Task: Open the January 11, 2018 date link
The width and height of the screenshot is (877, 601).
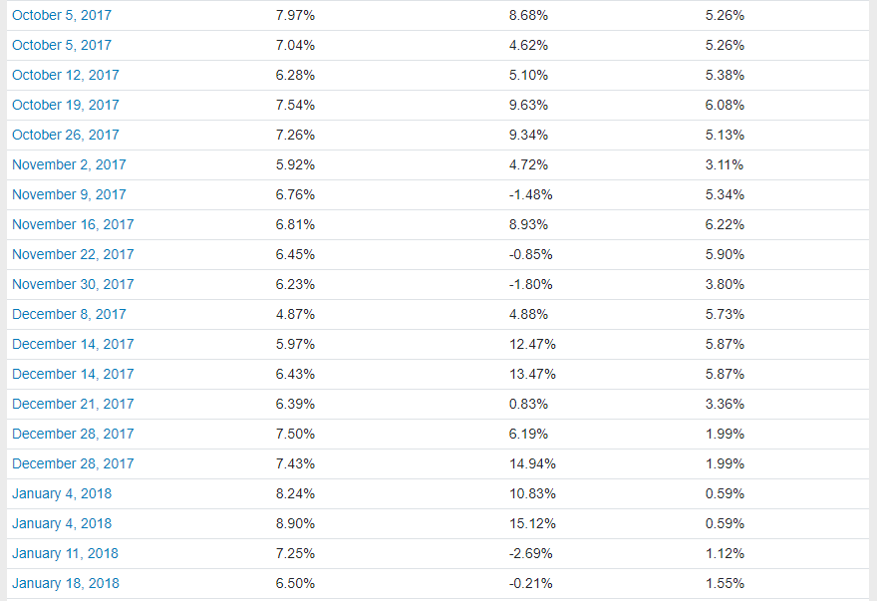Action: point(65,553)
